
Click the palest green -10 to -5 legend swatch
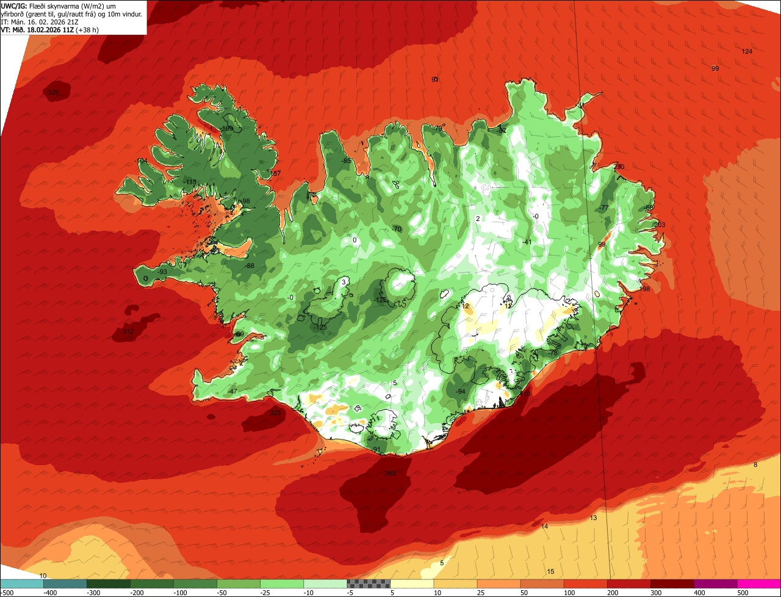click(x=325, y=584)
